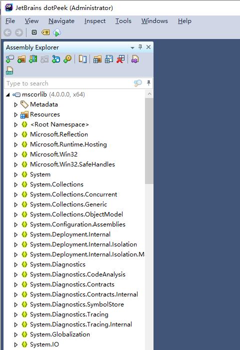Click the Open from GAC books icon
The width and height of the screenshot is (240, 350).
33,59
